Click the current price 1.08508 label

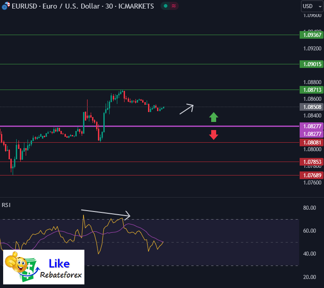pos(311,107)
